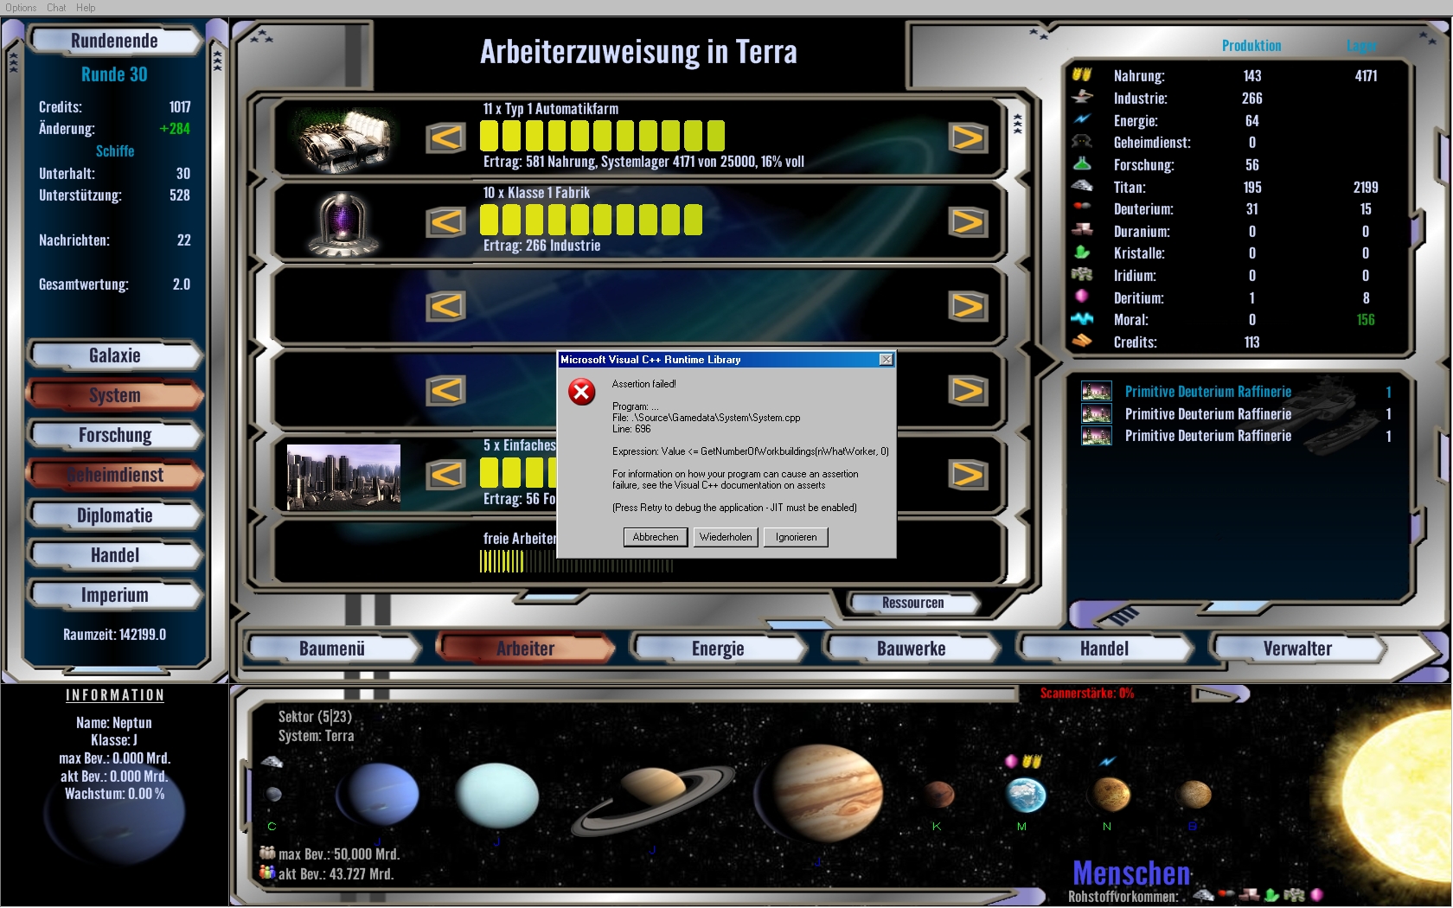
Task: Click the Geheimdienst agent icon
Action: 1082,141
